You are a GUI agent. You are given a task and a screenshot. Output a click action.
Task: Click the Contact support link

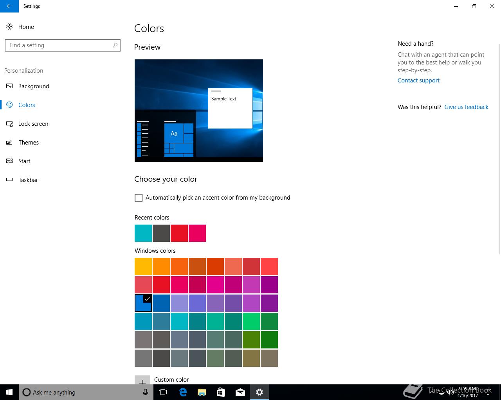click(418, 80)
